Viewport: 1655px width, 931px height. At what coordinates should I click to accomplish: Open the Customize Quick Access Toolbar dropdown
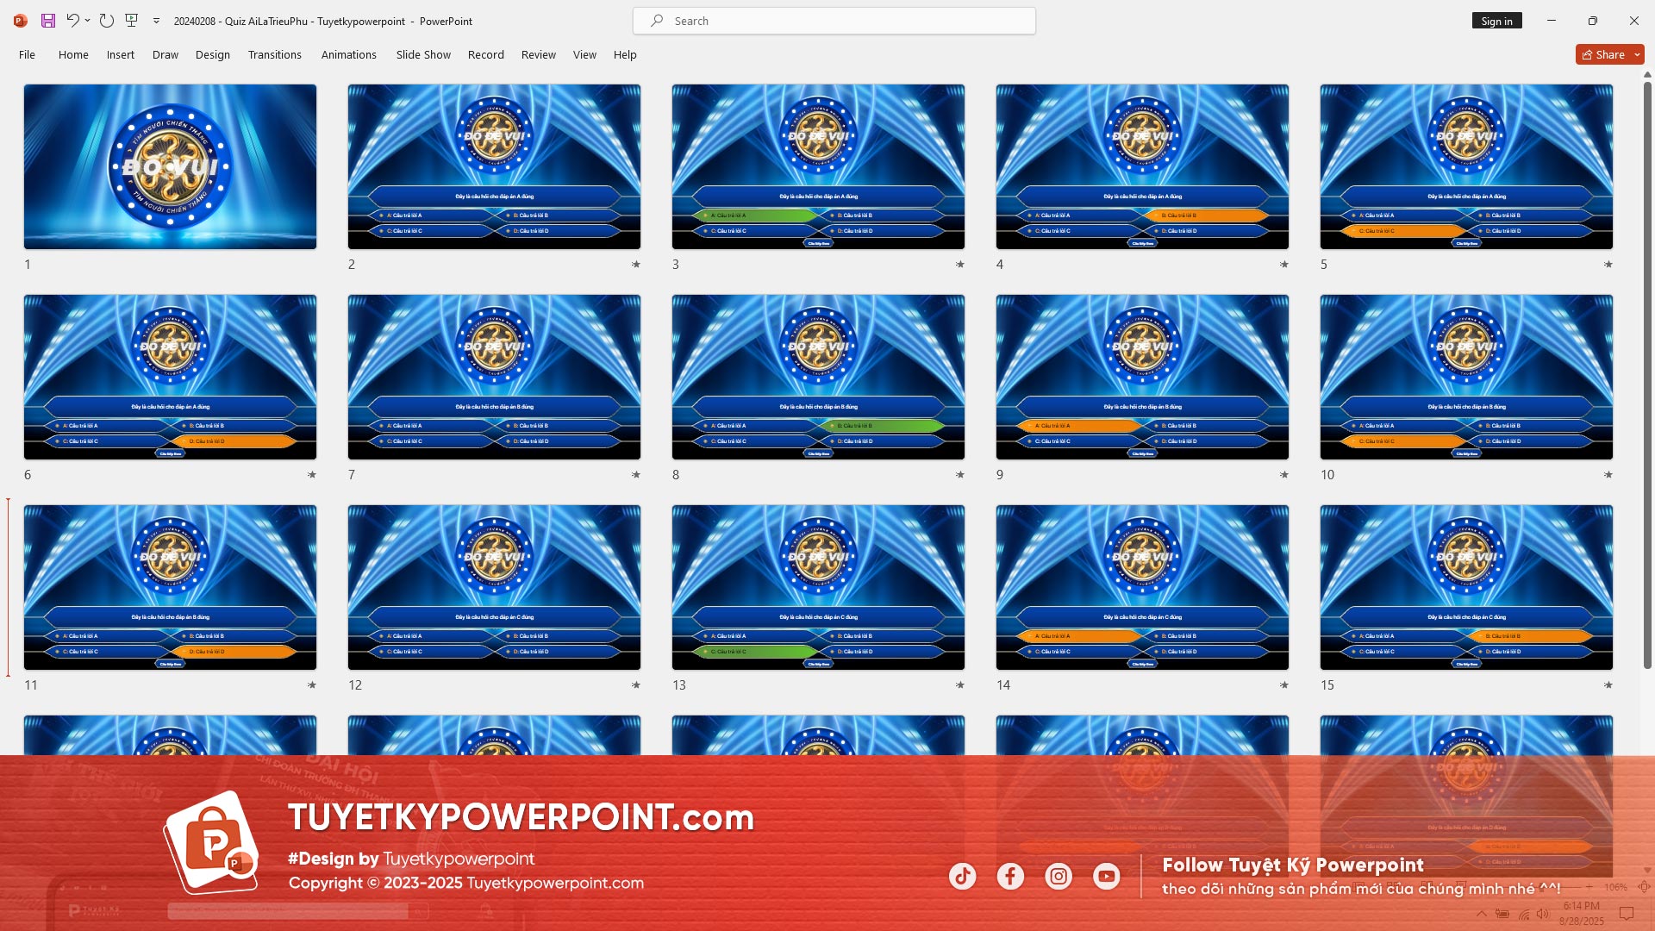[x=157, y=20]
